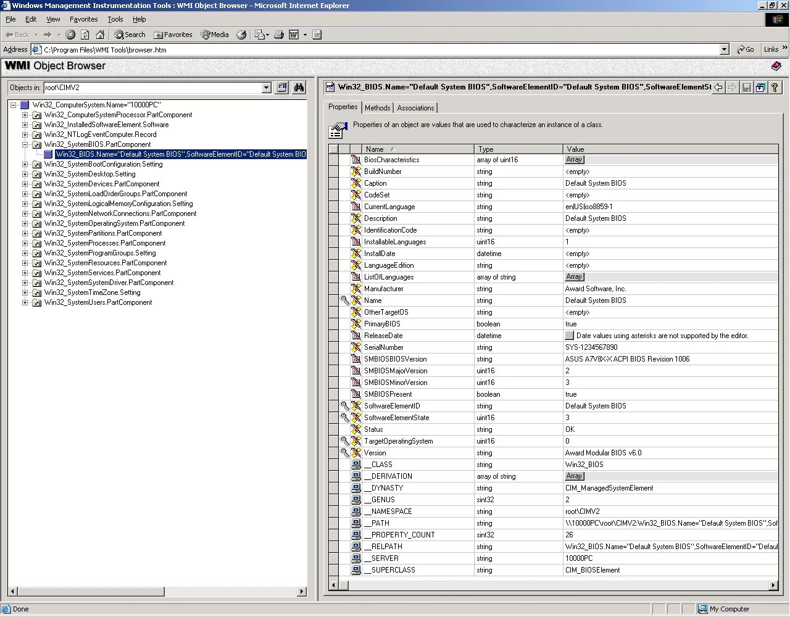Open the WMI Tools help book icon
This screenshot has width=790, height=617.
point(776,66)
